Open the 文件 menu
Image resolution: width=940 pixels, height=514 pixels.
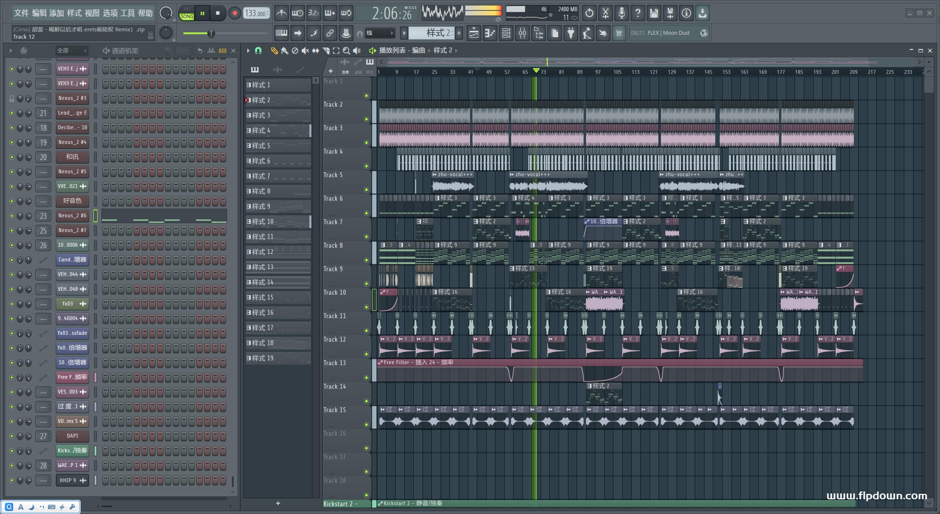tap(21, 13)
